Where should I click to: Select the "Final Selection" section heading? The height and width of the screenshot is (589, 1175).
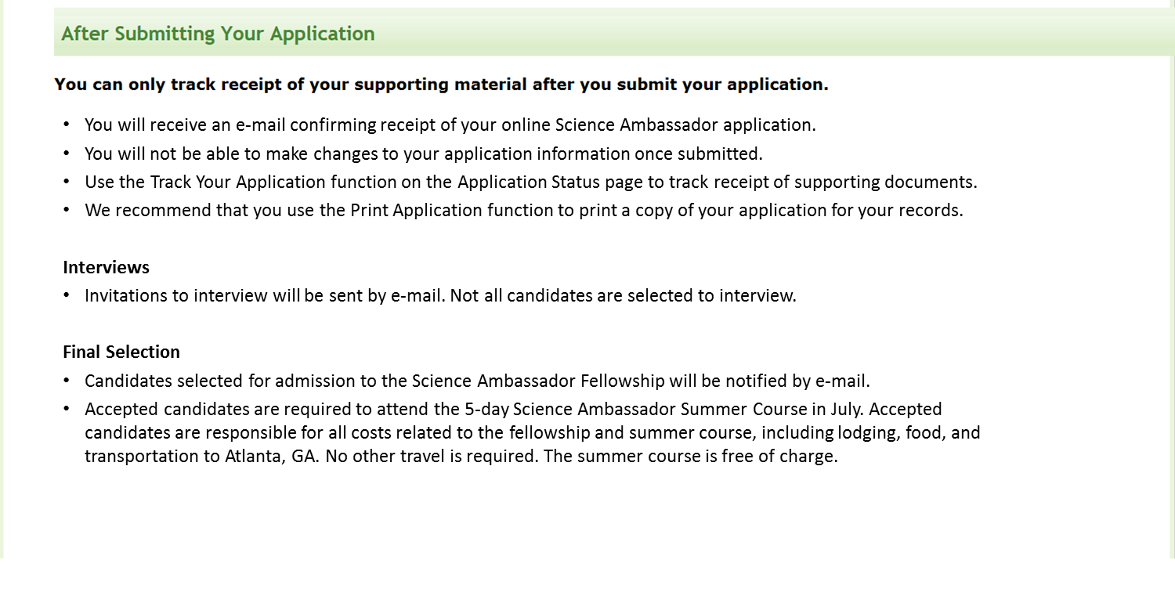click(x=121, y=352)
